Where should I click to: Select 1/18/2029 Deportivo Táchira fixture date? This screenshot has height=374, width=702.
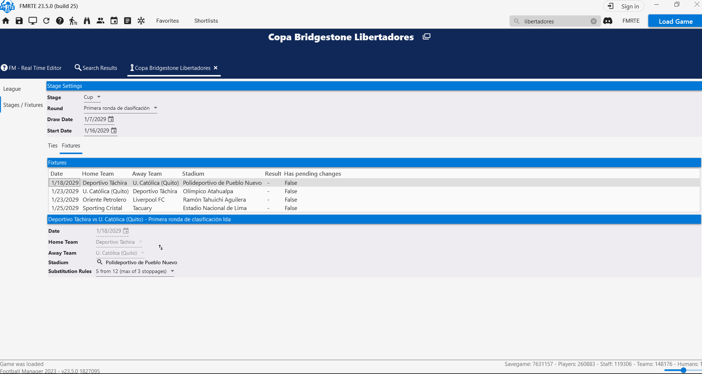[65, 183]
